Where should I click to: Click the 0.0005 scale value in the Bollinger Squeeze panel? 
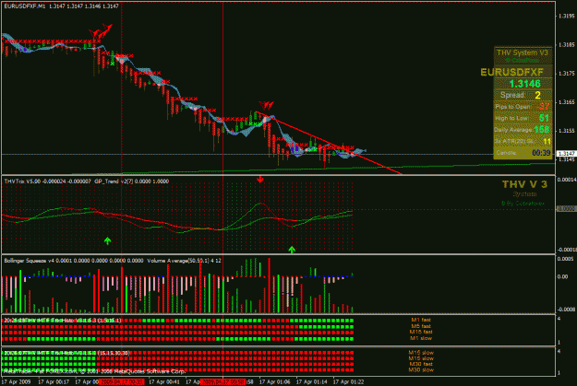point(565,259)
